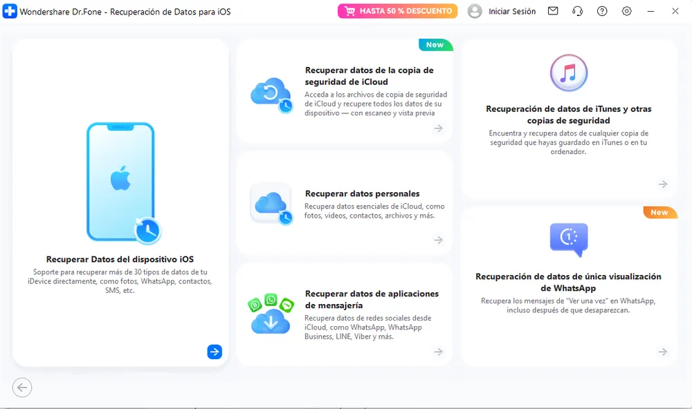This screenshot has height=409, width=692.
Task: Click the user avatar icon
Action: pos(475,12)
